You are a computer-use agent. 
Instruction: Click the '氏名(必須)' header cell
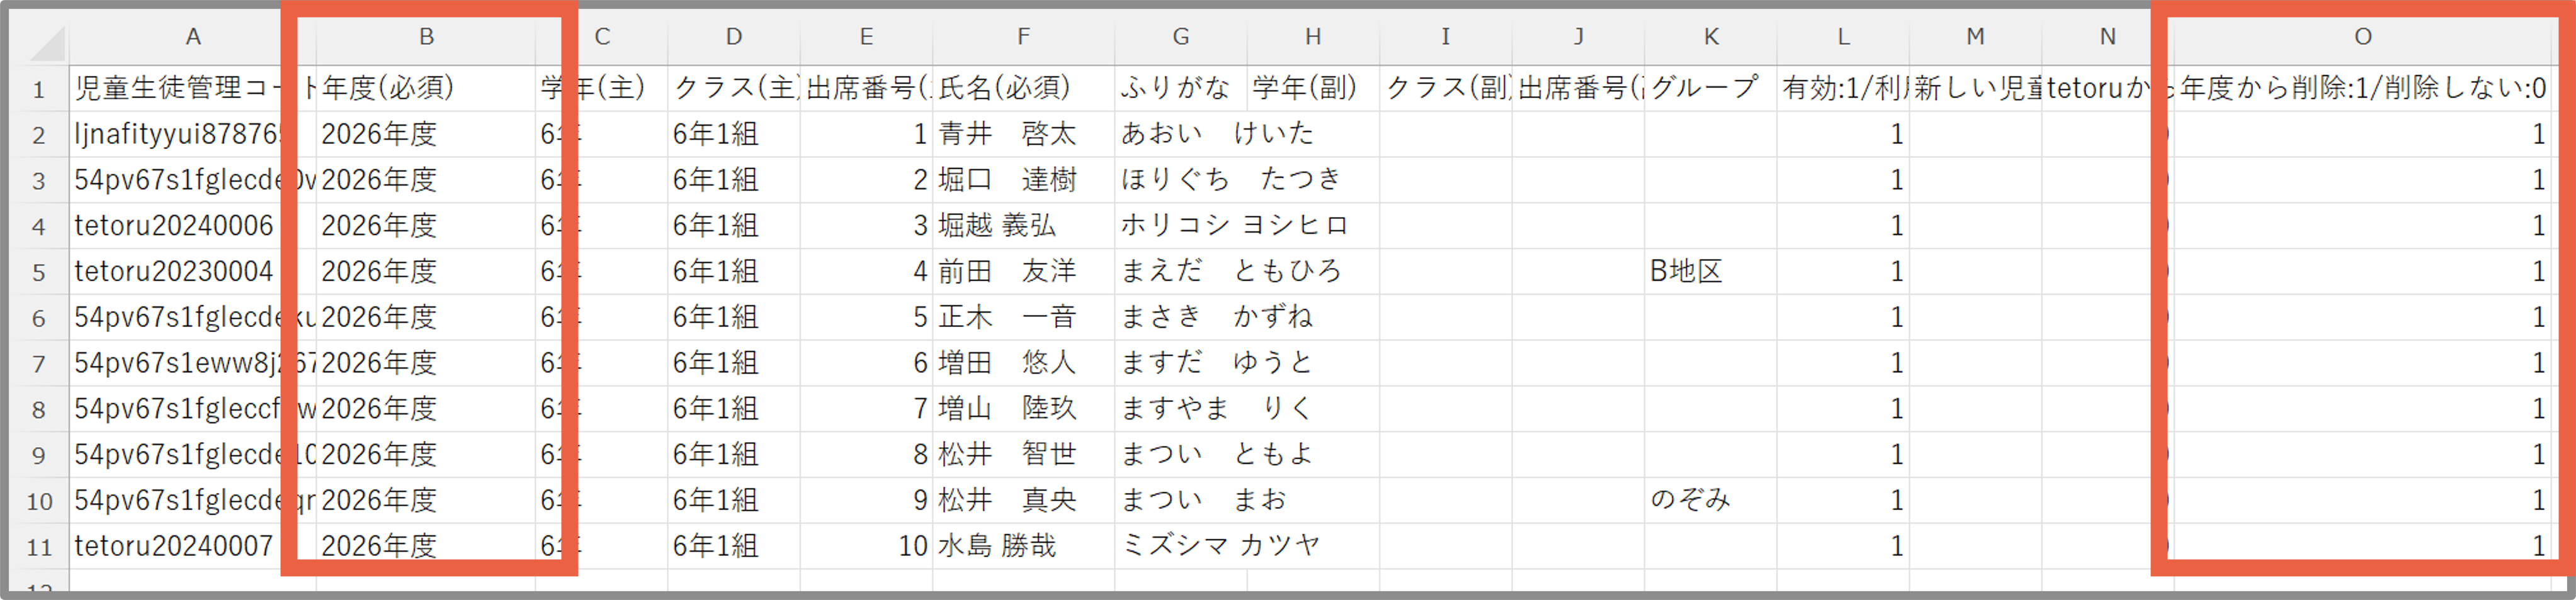click(x=1023, y=88)
